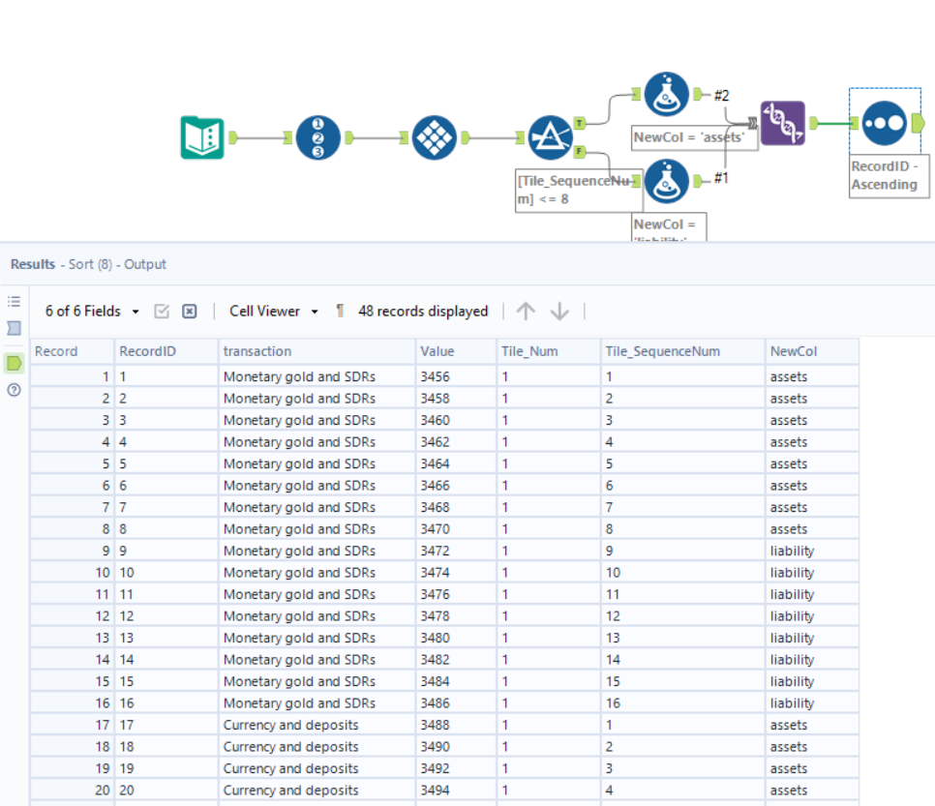Select the Tile tool node
Image resolution: width=935 pixels, height=806 pixels.
tap(434, 137)
